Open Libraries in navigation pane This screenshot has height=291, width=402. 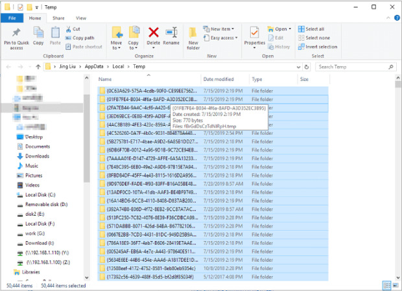coord(30,272)
